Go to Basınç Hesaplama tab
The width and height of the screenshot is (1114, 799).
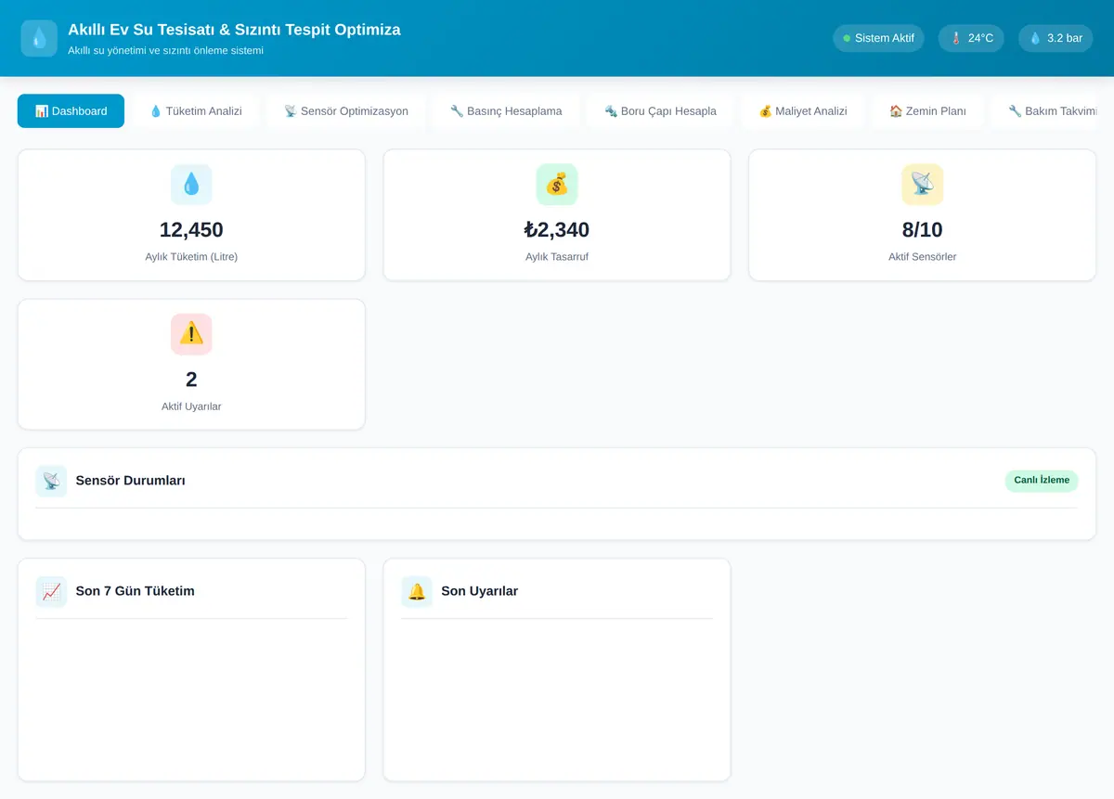506,111
